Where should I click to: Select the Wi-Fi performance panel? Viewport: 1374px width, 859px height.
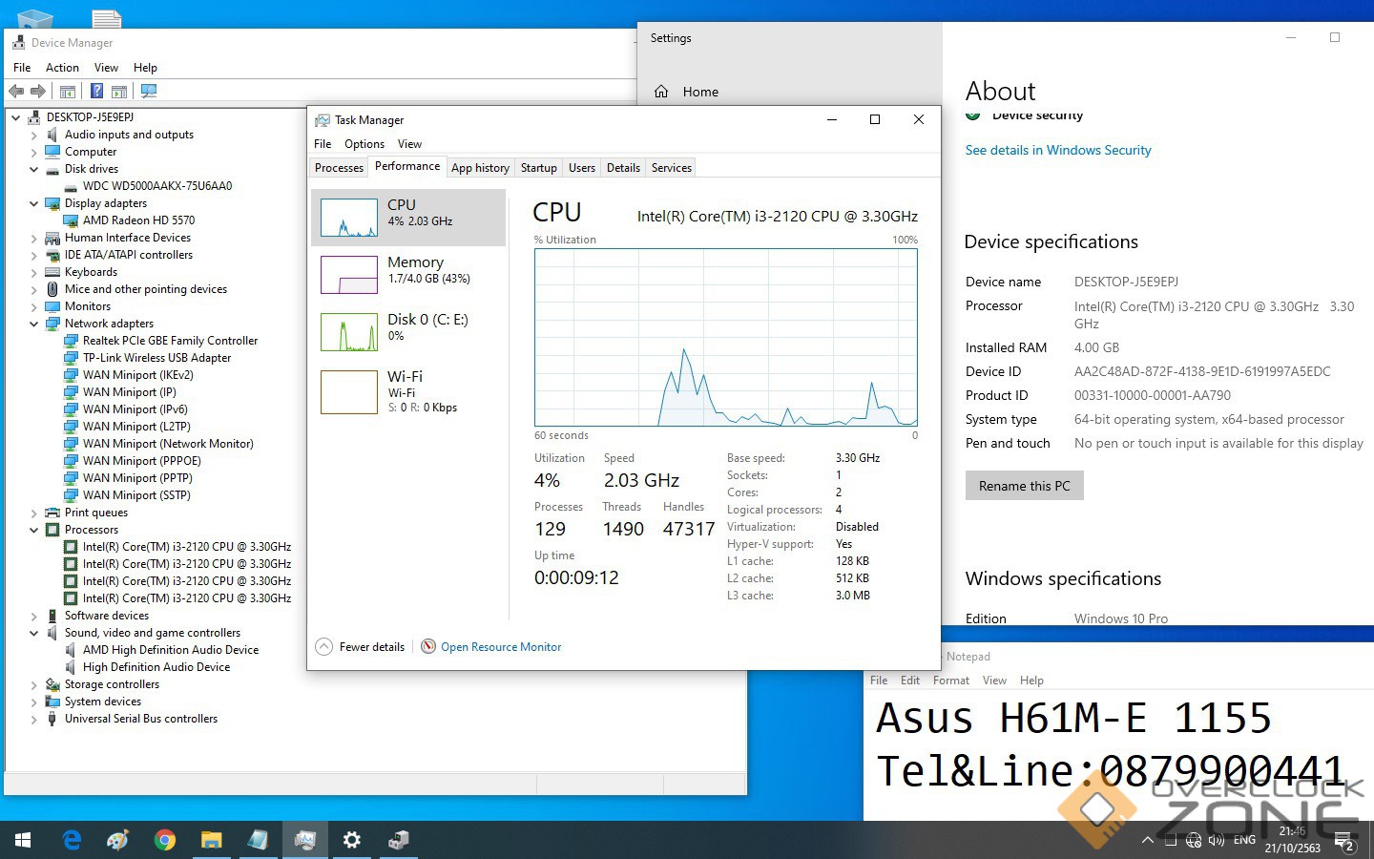point(408,391)
